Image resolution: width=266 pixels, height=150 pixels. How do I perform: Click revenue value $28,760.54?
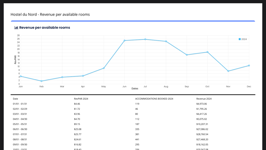[x=202, y=134]
